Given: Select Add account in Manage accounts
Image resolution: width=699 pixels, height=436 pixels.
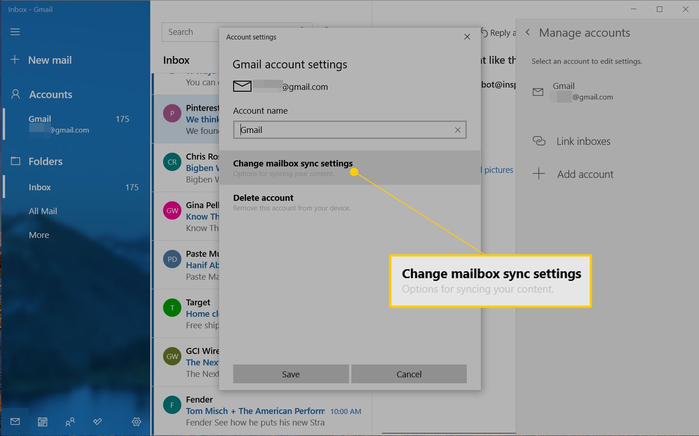Looking at the screenshot, I should click(x=585, y=174).
